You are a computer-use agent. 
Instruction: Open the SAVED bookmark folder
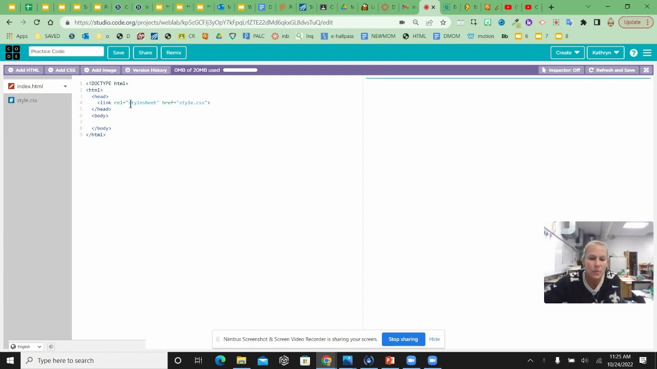(47, 36)
